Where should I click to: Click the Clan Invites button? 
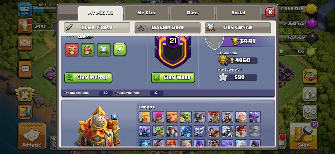pyautogui.click(x=88, y=77)
